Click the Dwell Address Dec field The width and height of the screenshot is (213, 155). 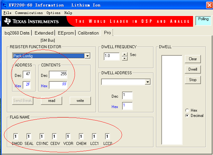tap(127, 95)
